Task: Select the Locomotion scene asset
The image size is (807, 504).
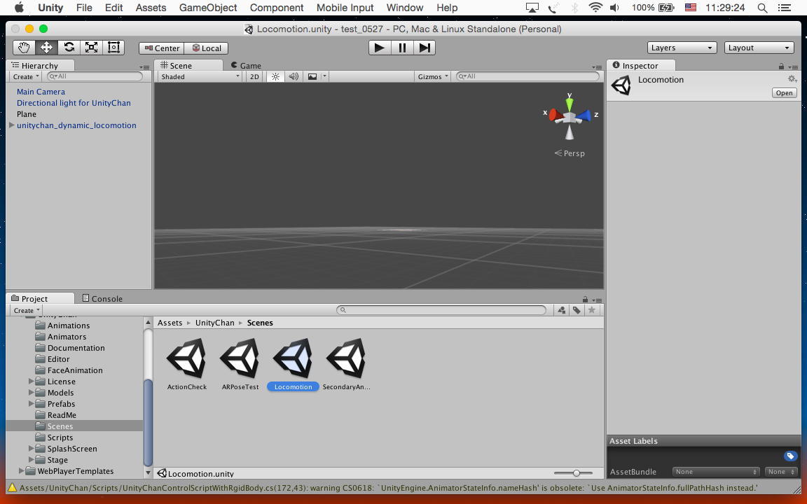Action: 293,364
